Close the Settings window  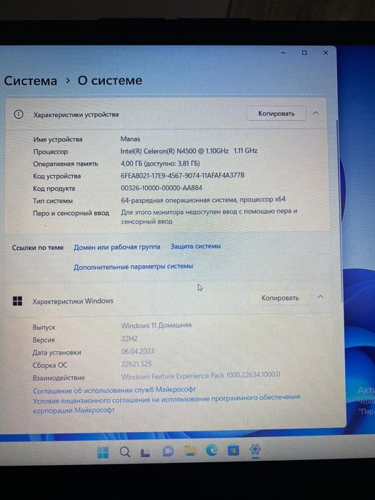pyautogui.click(x=326, y=53)
